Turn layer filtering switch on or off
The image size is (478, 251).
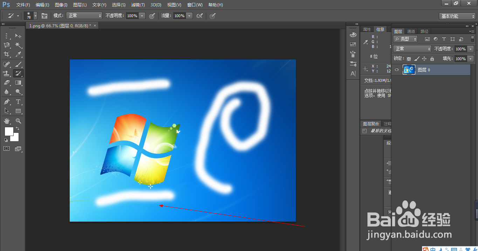(x=472, y=39)
